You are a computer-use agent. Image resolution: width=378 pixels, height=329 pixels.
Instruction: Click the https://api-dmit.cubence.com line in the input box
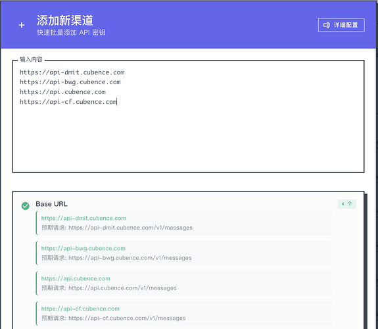pos(72,72)
